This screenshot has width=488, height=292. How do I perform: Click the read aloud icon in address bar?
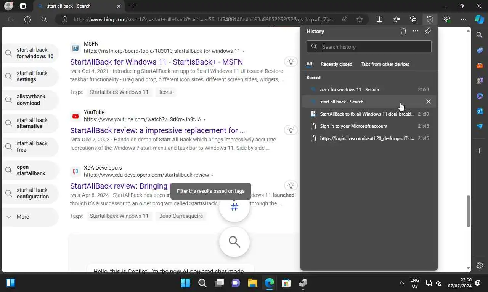344,19
